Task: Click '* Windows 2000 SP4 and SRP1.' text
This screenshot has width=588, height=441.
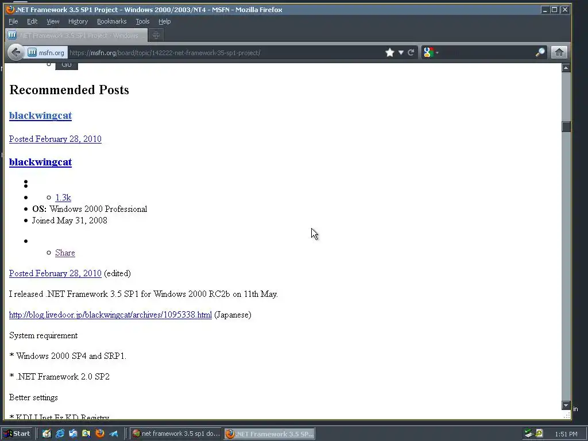Action: [x=68, y=356]
